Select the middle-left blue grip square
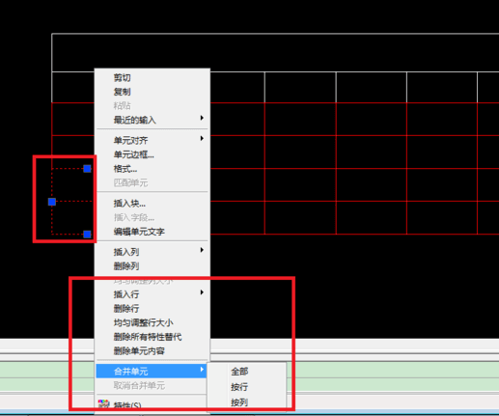The height and width of the screenshot is (416, 499). coord(52,202)
